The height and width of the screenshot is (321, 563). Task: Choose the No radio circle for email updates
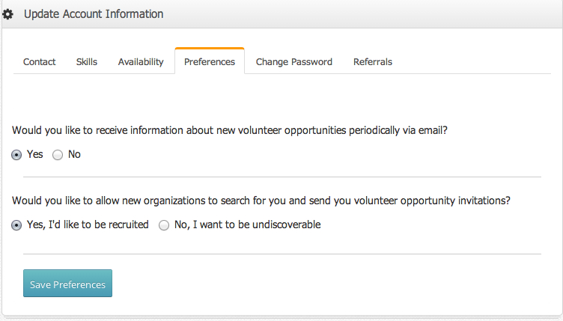(x=58, y=155)
